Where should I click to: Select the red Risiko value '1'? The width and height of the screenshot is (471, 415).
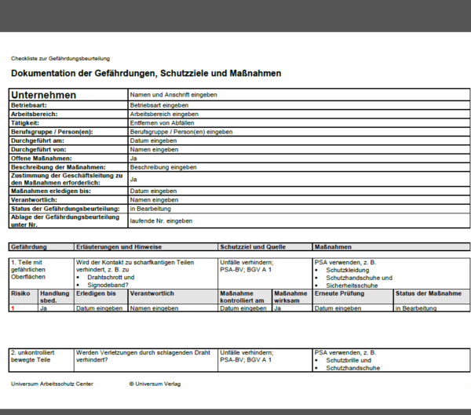pos(13,308)
